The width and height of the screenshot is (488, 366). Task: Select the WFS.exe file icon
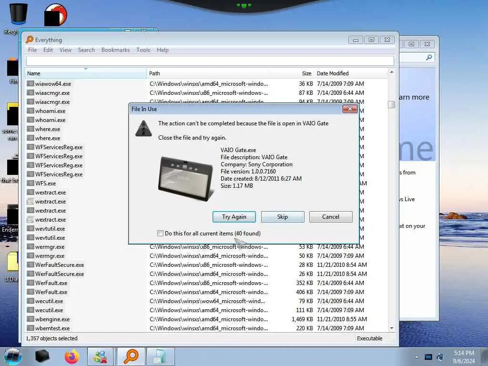[30, 183]
